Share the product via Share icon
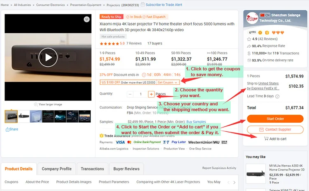Image resolution: width=309 pixels, height=191 pixels. [7, 129]
